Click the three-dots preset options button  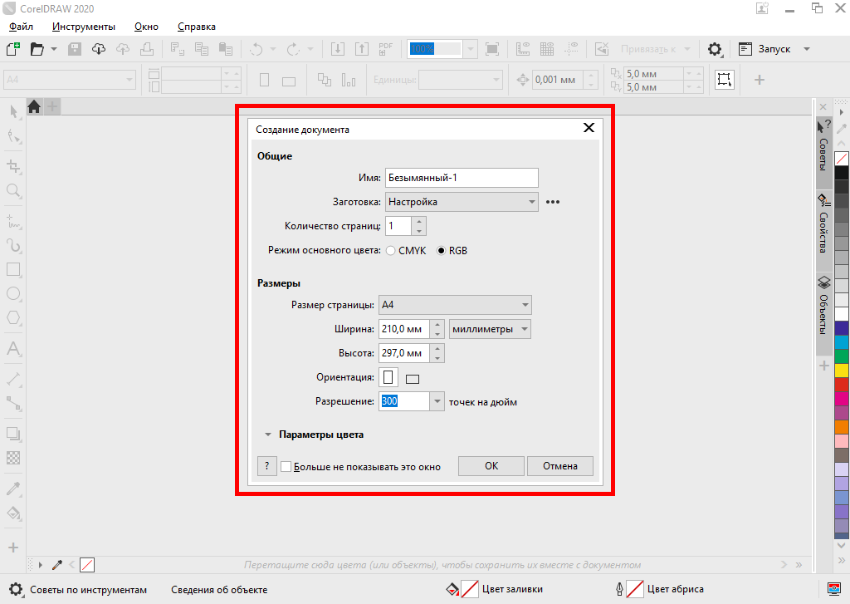pyautogui.click(x=554, y=202)
